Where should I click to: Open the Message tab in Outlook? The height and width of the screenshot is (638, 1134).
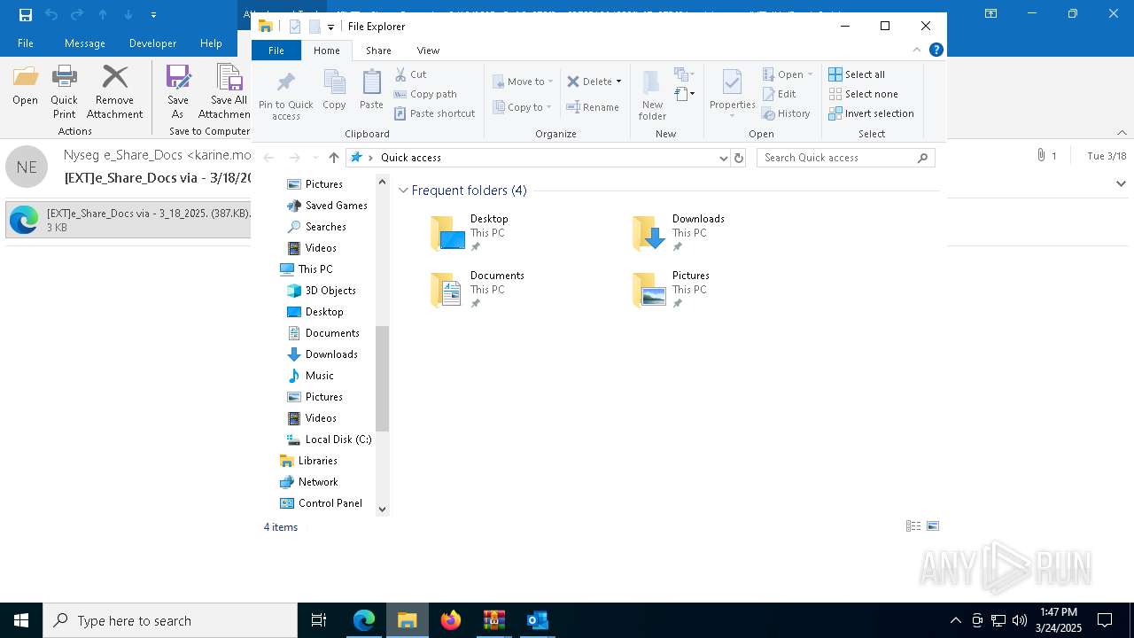click(x=85, y=43)
